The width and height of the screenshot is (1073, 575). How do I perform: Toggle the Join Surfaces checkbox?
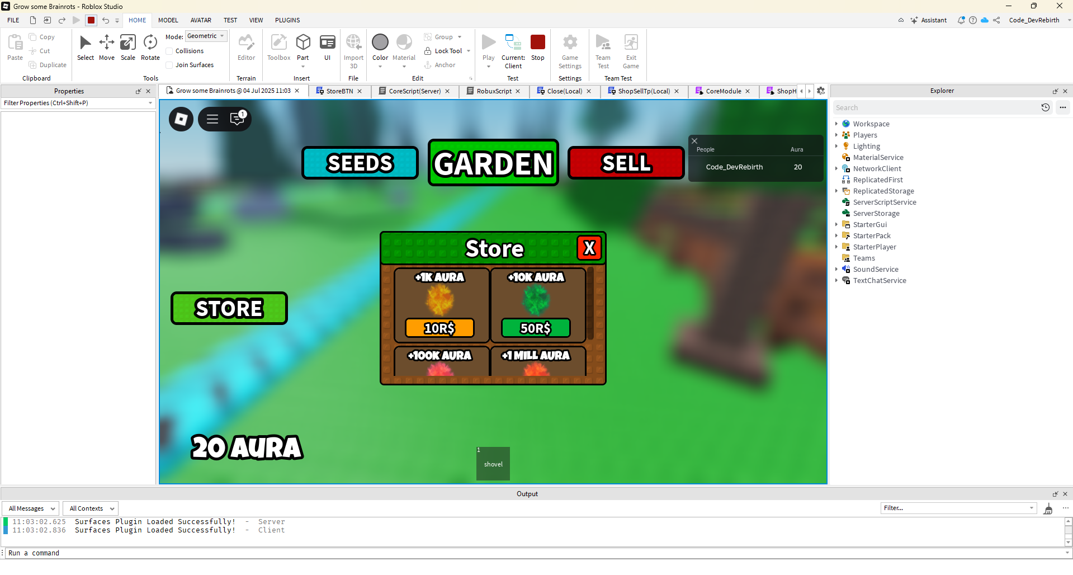(x=169, y=65)
